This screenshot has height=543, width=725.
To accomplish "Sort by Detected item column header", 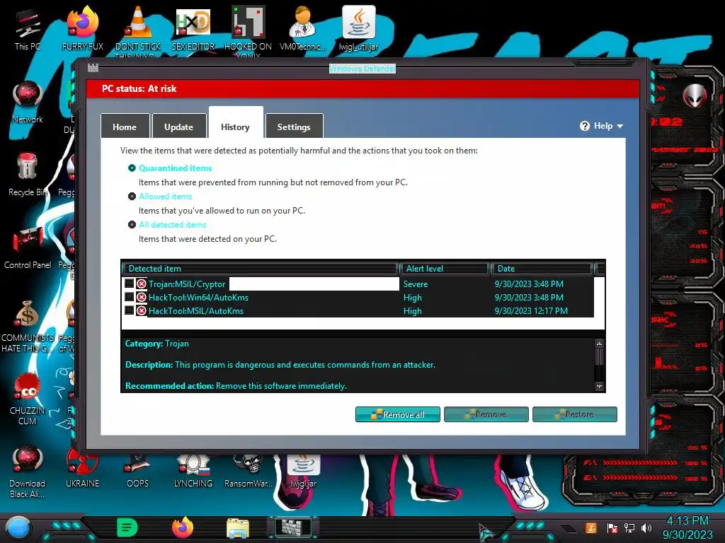I will click(261, 268).
